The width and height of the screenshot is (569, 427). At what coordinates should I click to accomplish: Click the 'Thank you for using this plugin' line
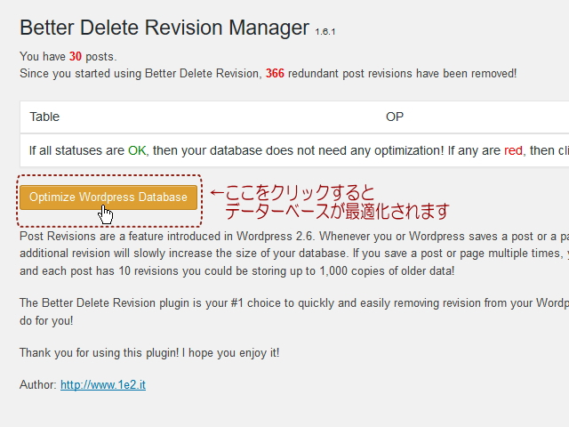(149, 352)
